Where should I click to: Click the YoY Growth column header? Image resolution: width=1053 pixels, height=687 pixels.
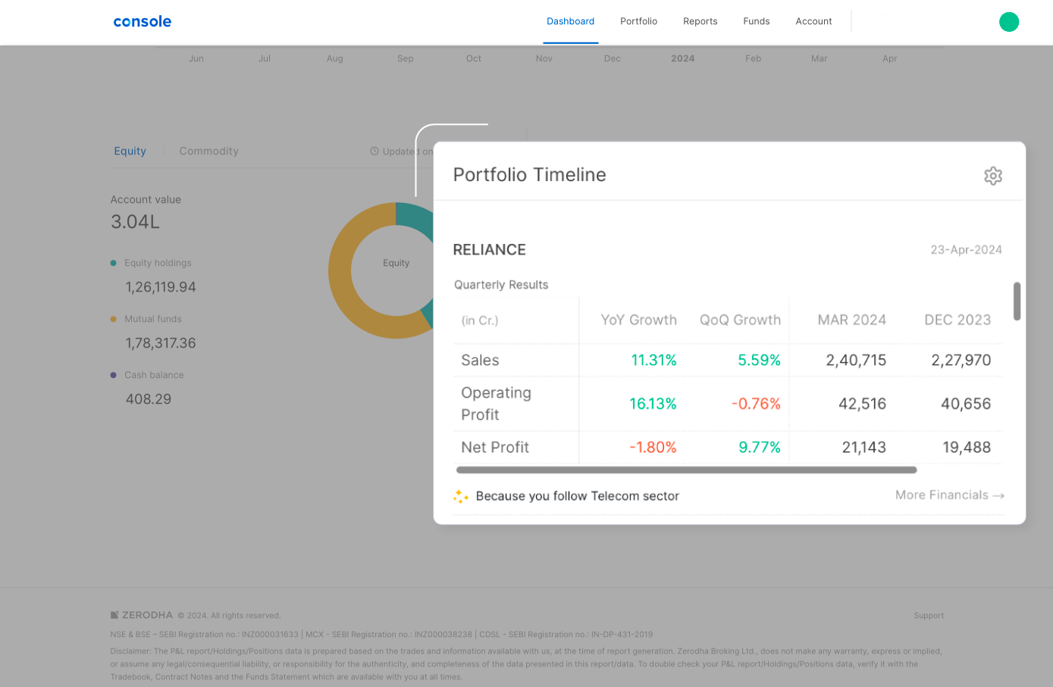click(638, 320)
